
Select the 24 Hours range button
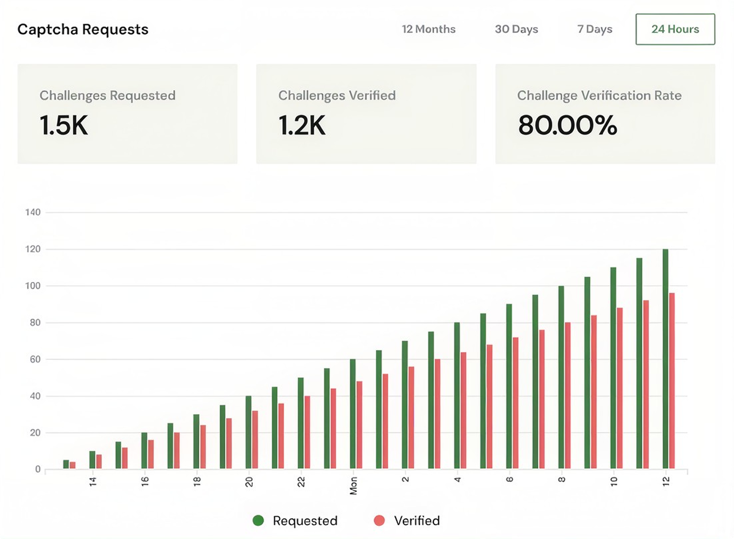[x=675, y=29]
